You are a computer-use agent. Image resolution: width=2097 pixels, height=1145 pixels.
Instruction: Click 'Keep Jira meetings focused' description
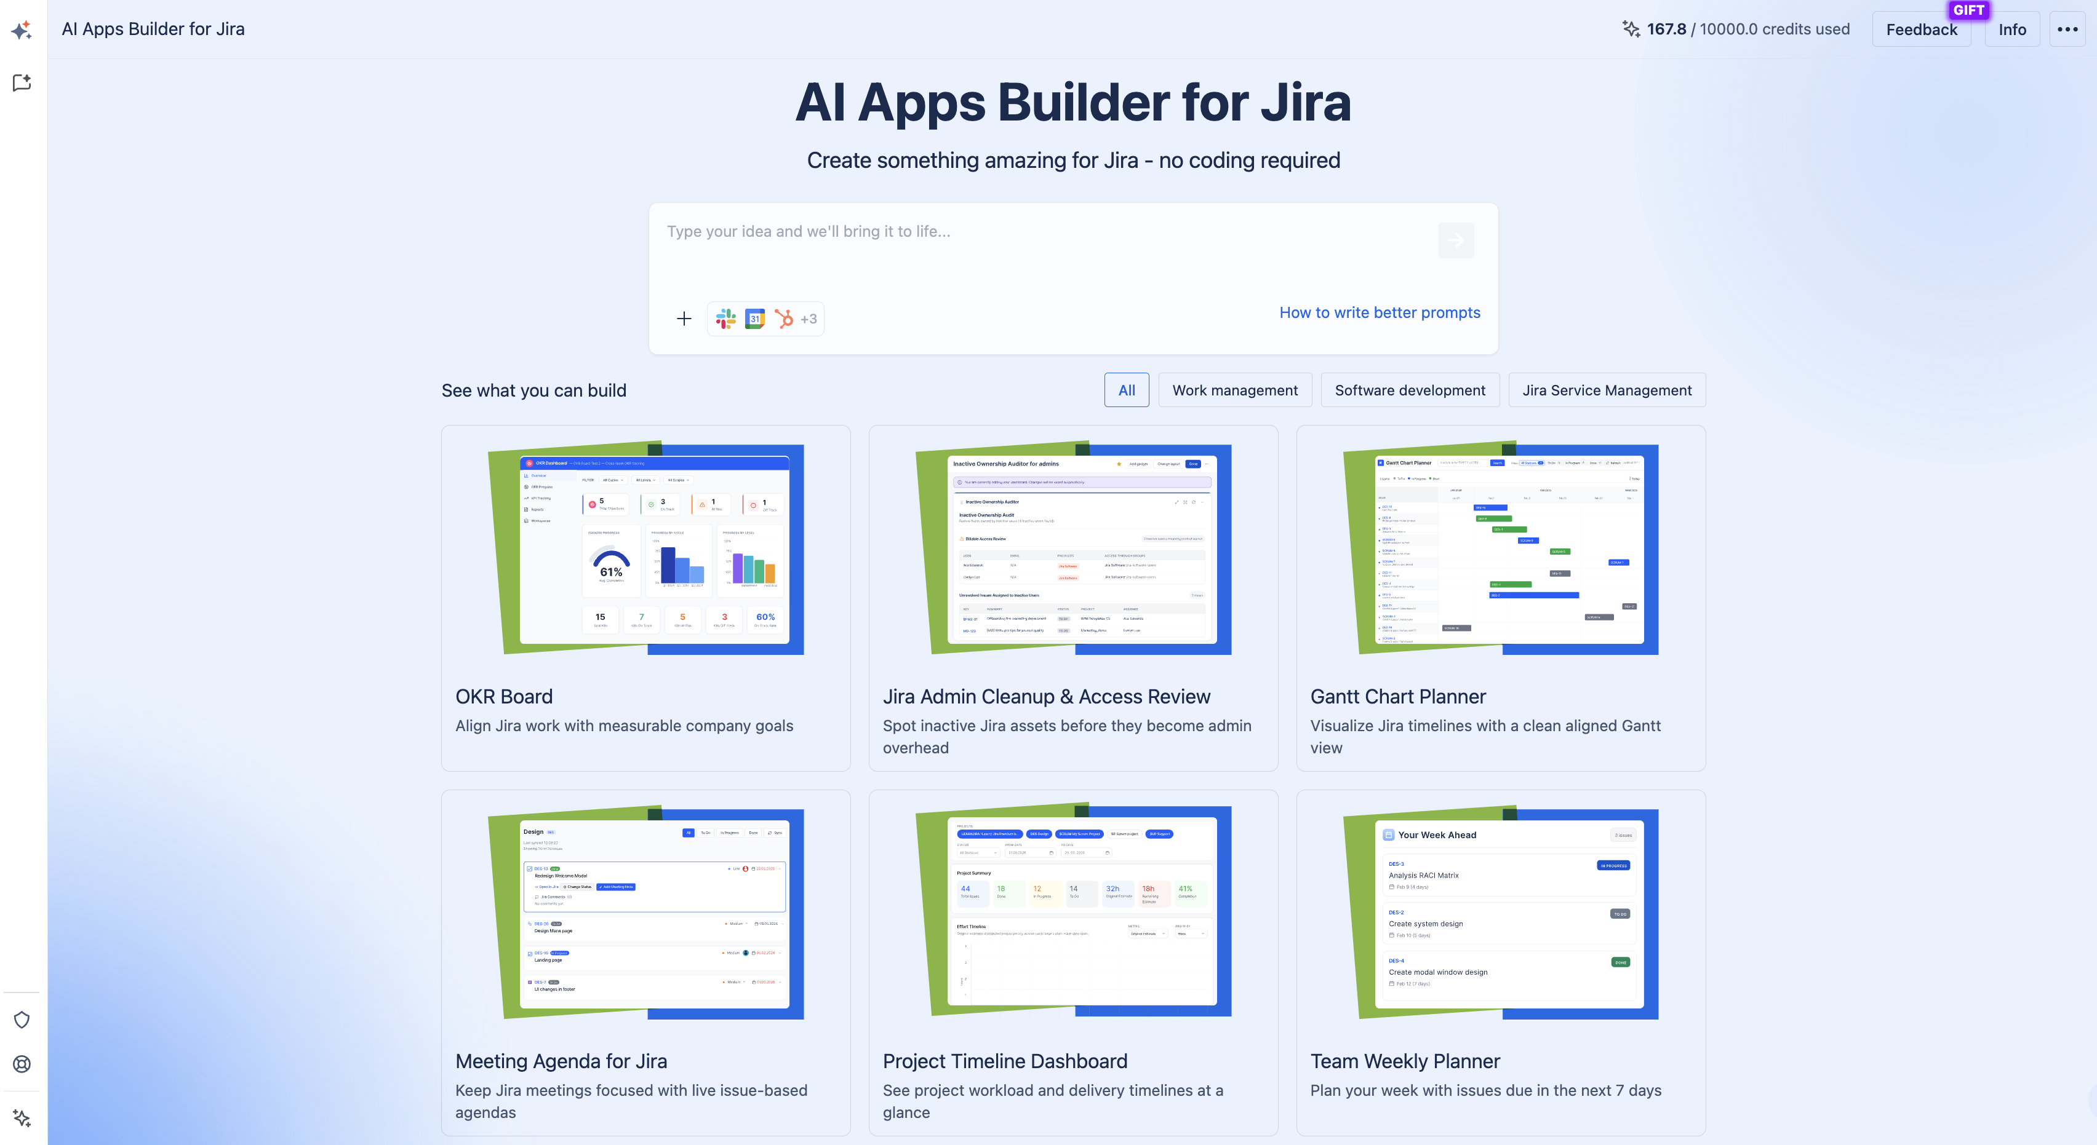[x=631, y=1101]
